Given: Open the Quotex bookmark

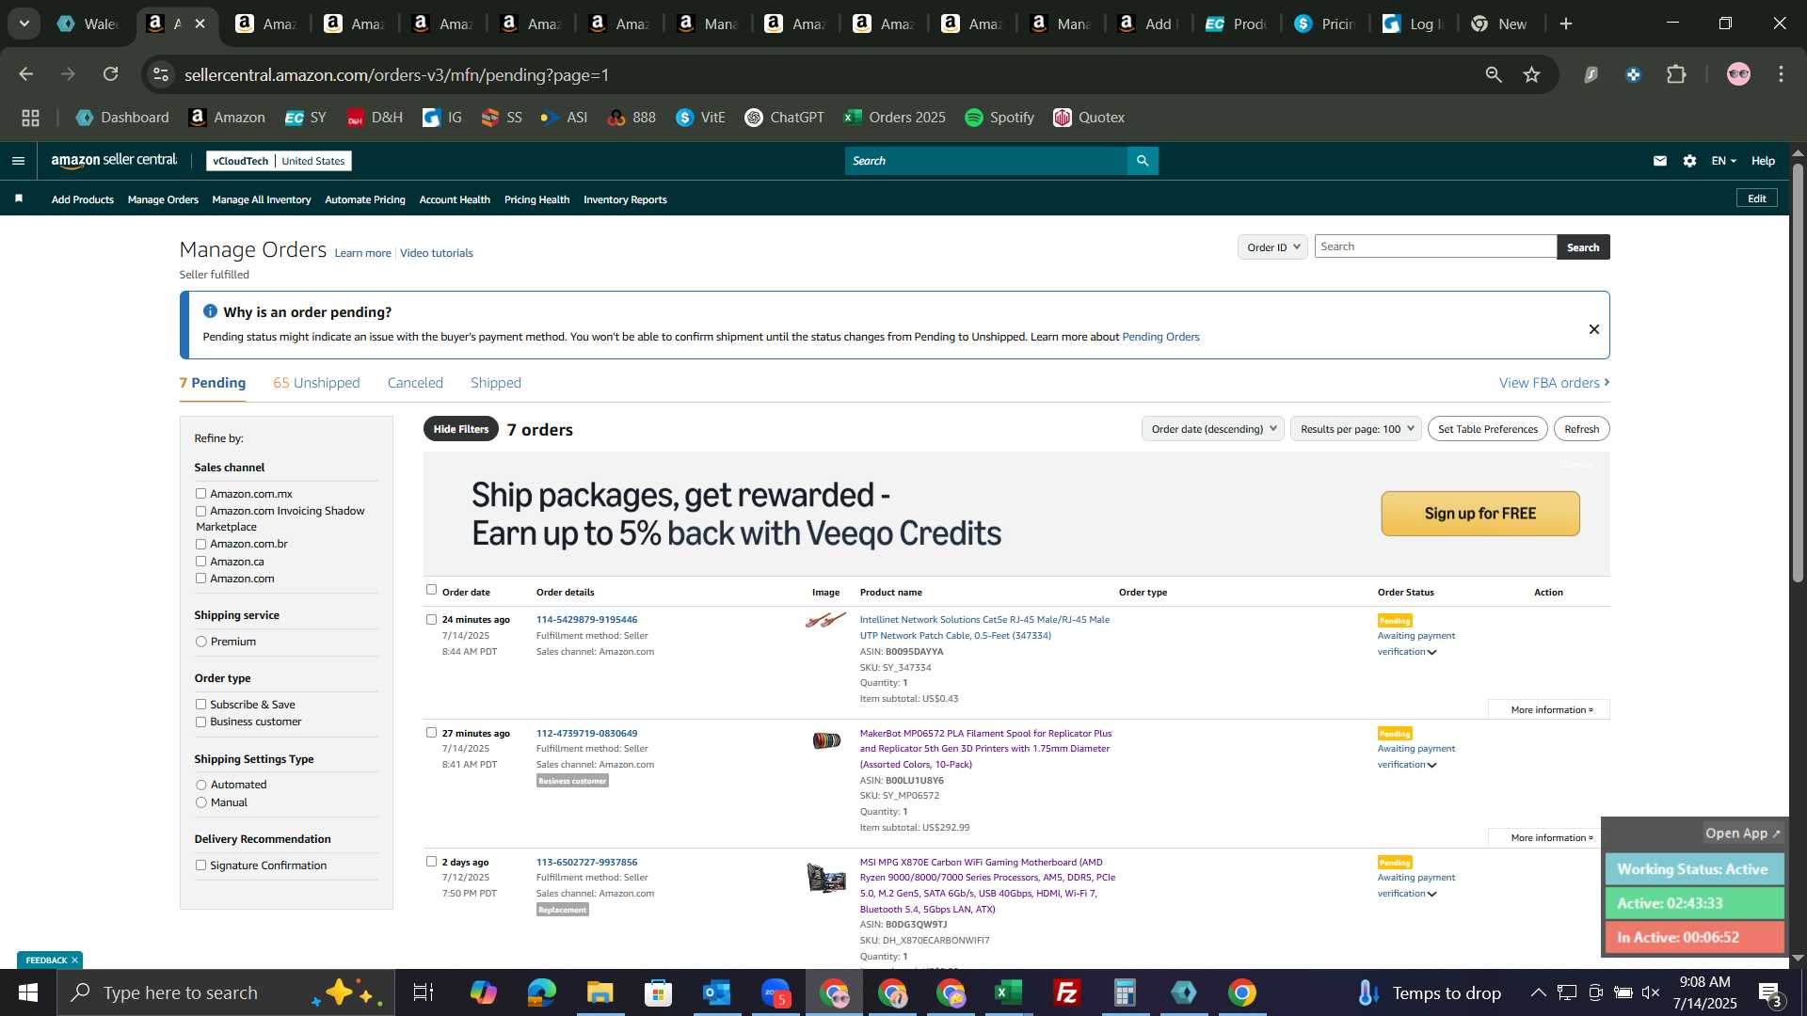Looking at the screenshot, I should [x=1089, y=118].
